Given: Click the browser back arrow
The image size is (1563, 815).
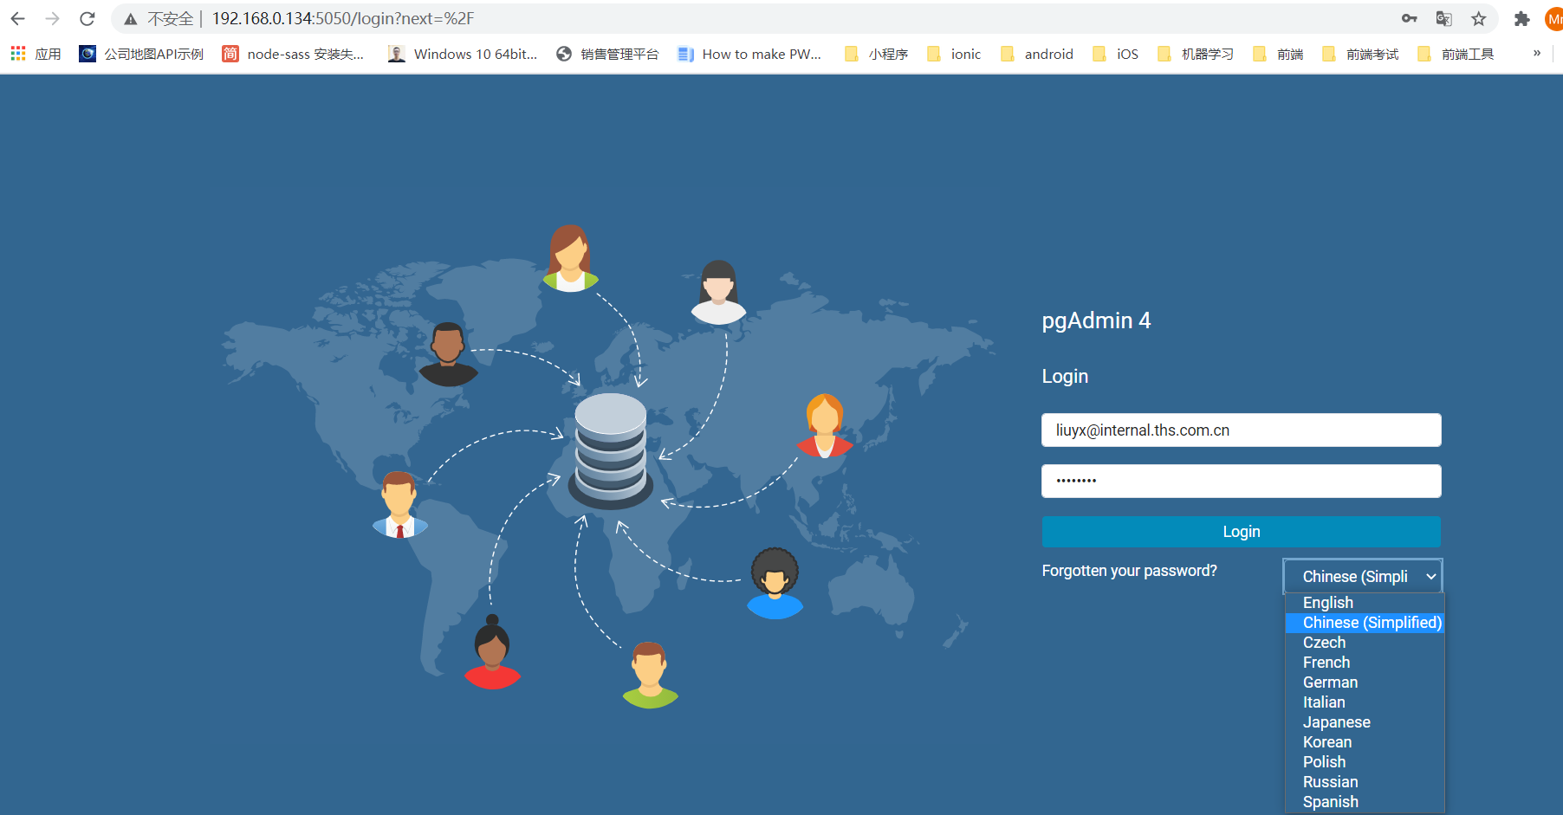Looking at the screenshot, I should click(x=18, y=19).
